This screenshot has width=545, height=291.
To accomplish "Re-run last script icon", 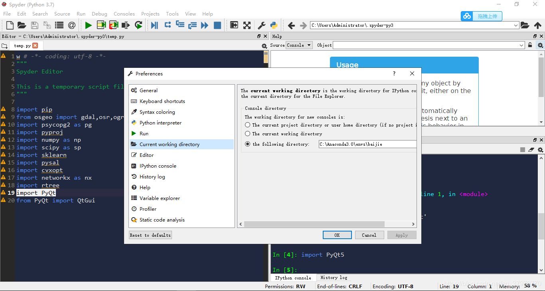I will tap(138, 25).
